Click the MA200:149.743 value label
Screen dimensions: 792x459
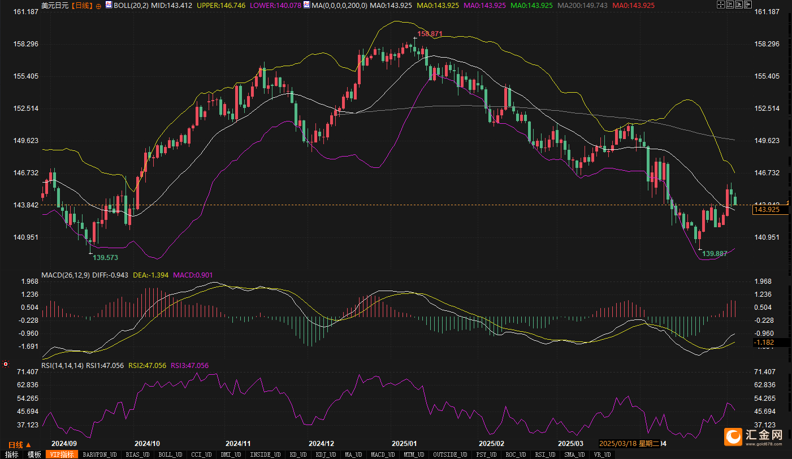pyautogui.click(x=583, y=5)
